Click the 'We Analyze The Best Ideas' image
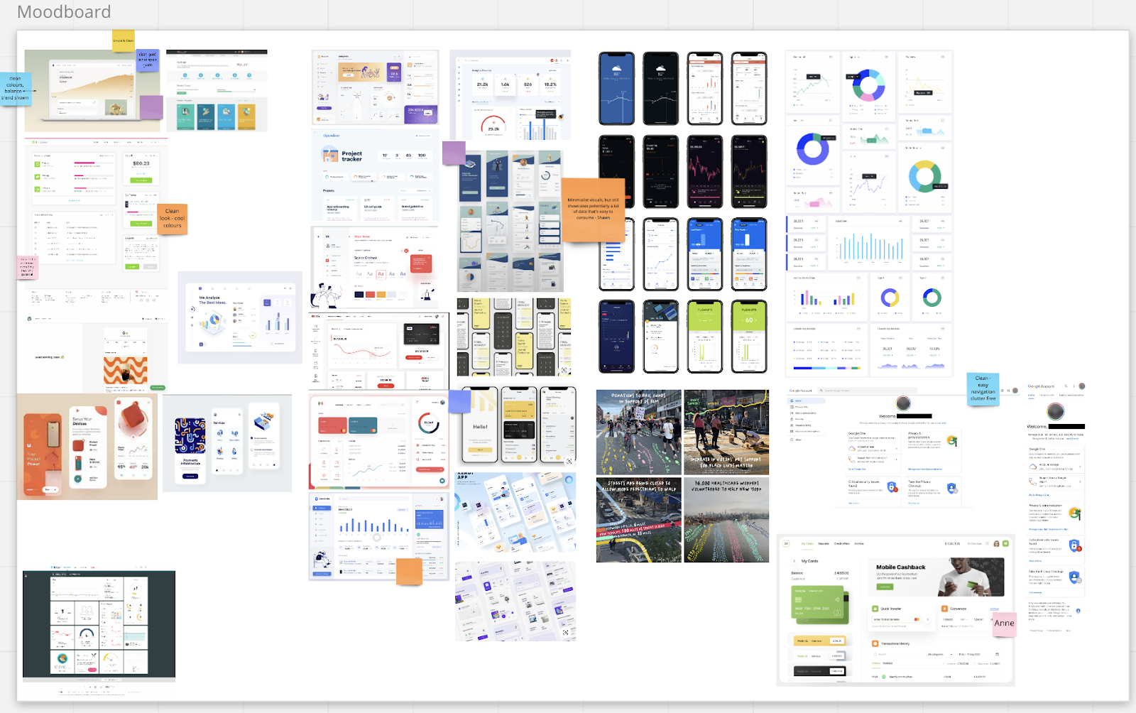 240,317
